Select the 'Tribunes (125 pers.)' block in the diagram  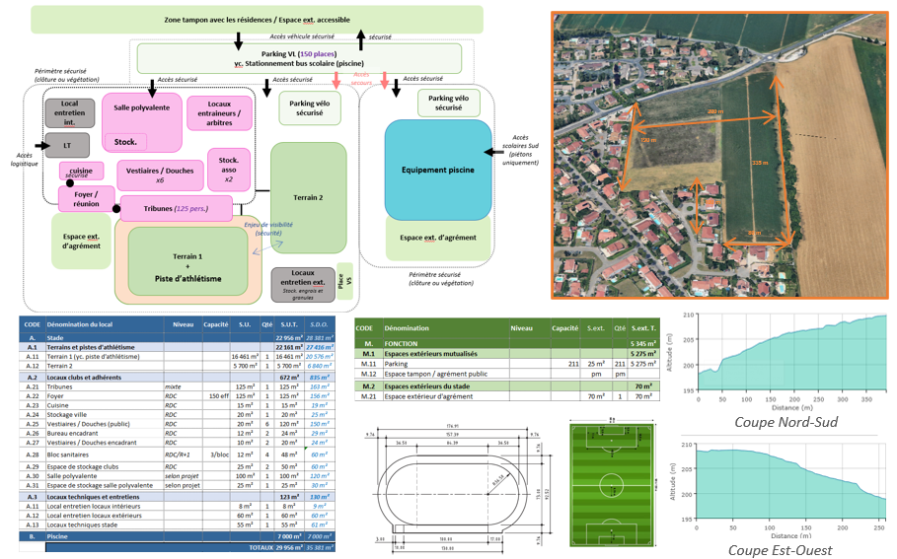(176, 209)
